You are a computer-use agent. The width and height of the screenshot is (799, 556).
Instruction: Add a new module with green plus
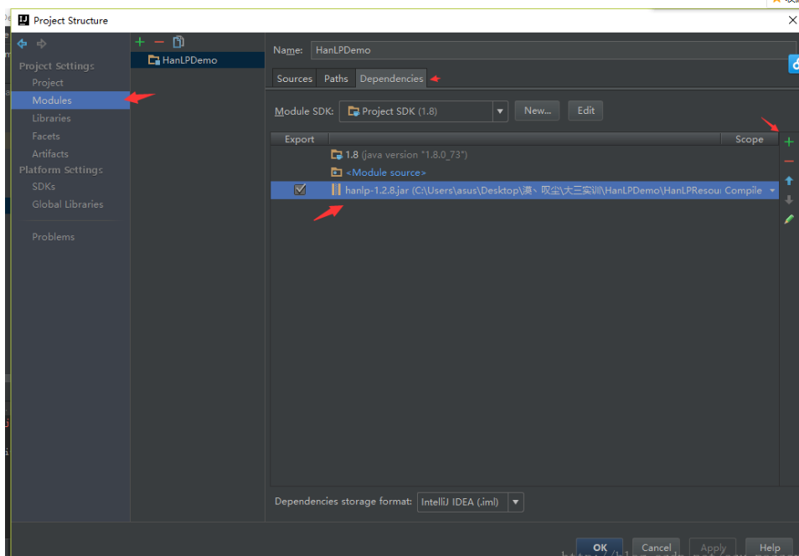(140, 42)
